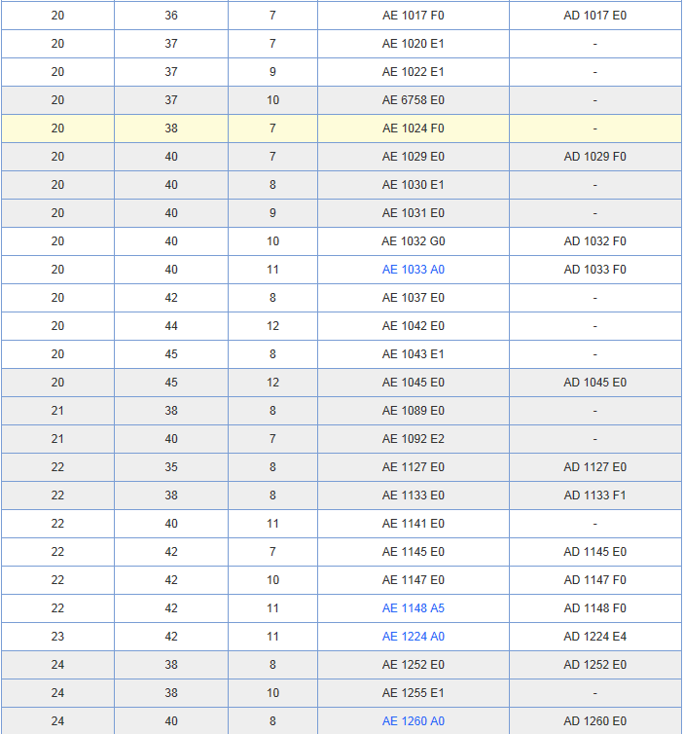Select the AD 1148 F0 entry
Viewport: 684px width, 734px height.
coord(594,608)
